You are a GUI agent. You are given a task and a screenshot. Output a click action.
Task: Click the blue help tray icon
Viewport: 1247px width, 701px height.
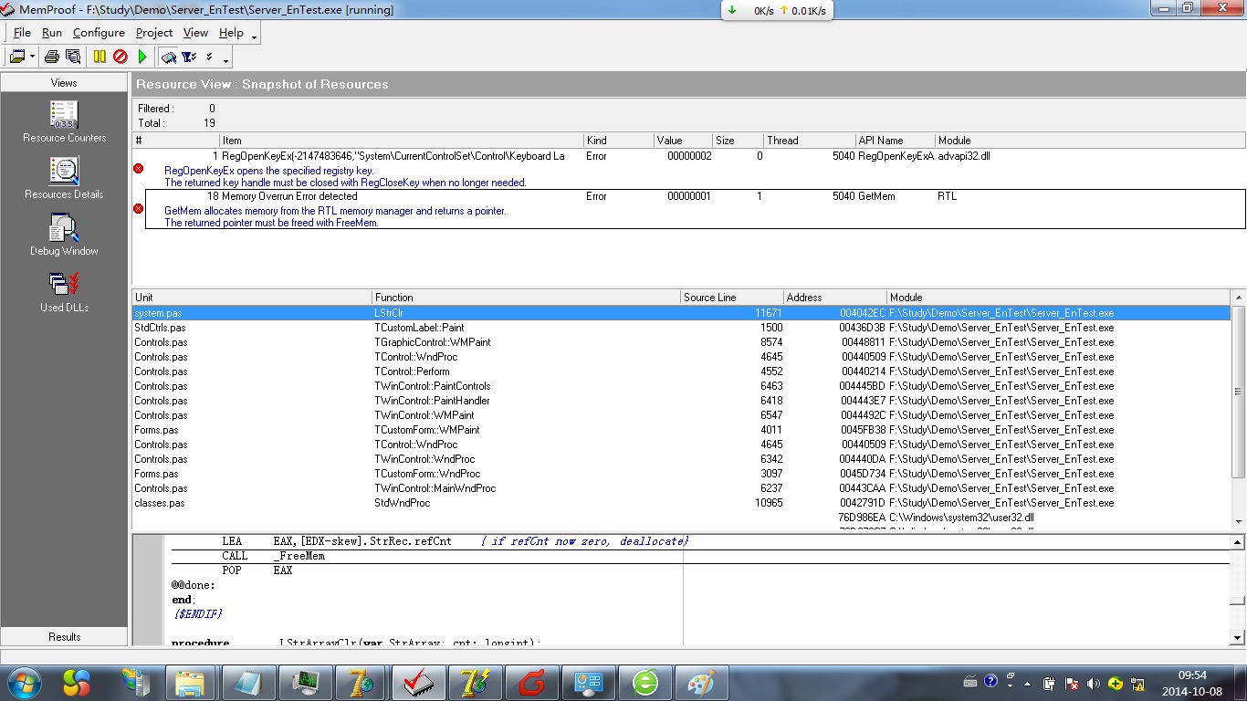coord(990,683)
